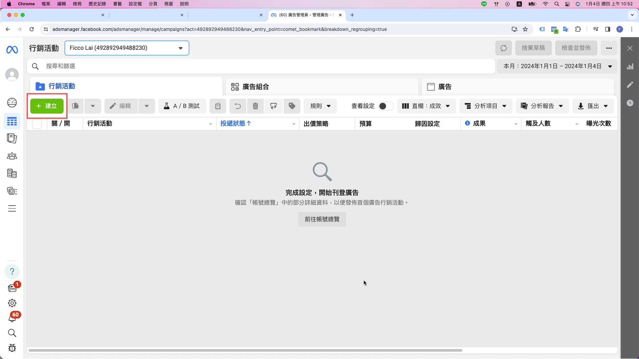Open the 直欄：成效 columns dropdown
Image resolution: width=639 pixels, height=359 pixels.
[426, 106]
